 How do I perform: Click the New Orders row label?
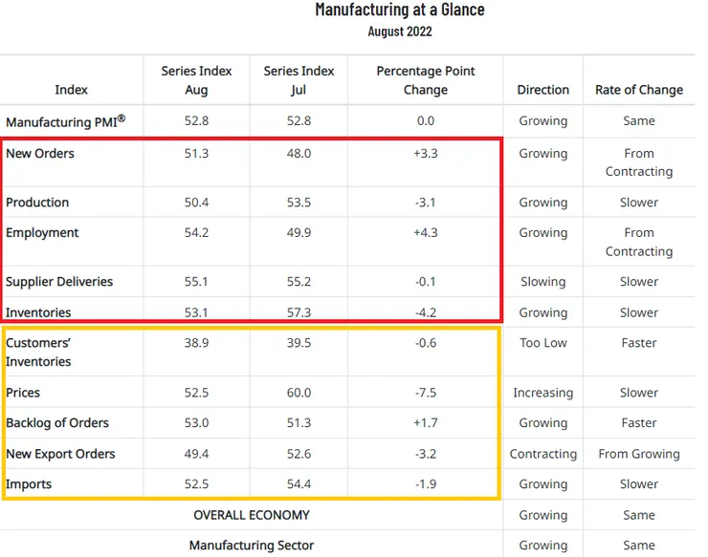click(x=40, y=154)
